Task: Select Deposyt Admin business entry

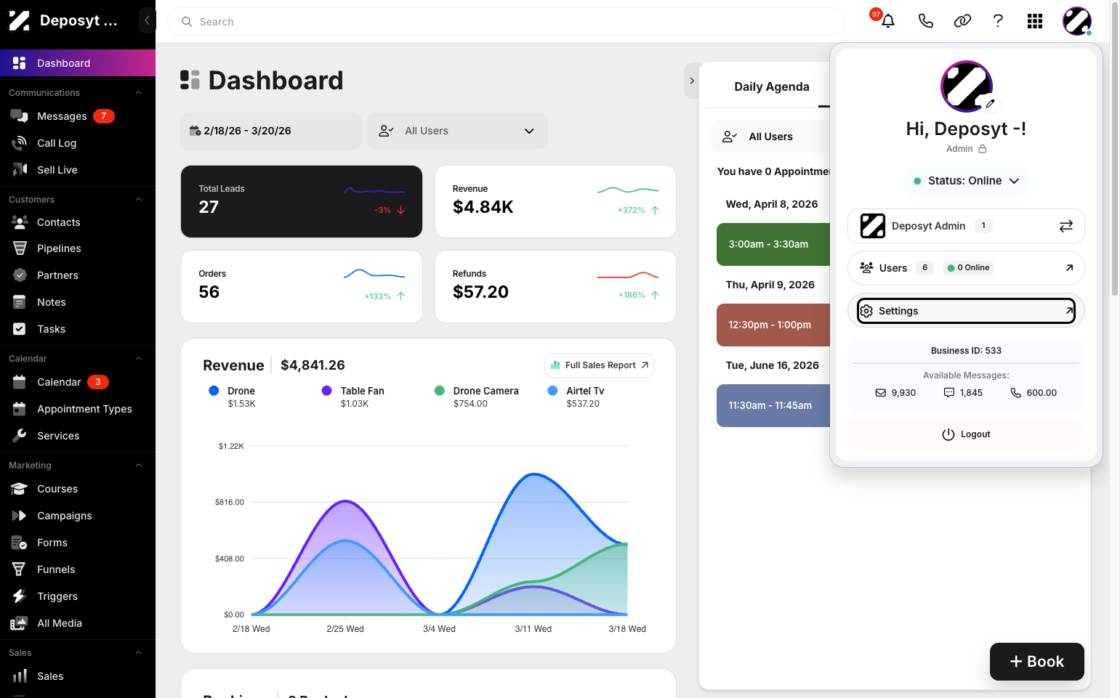Action: 966,226
